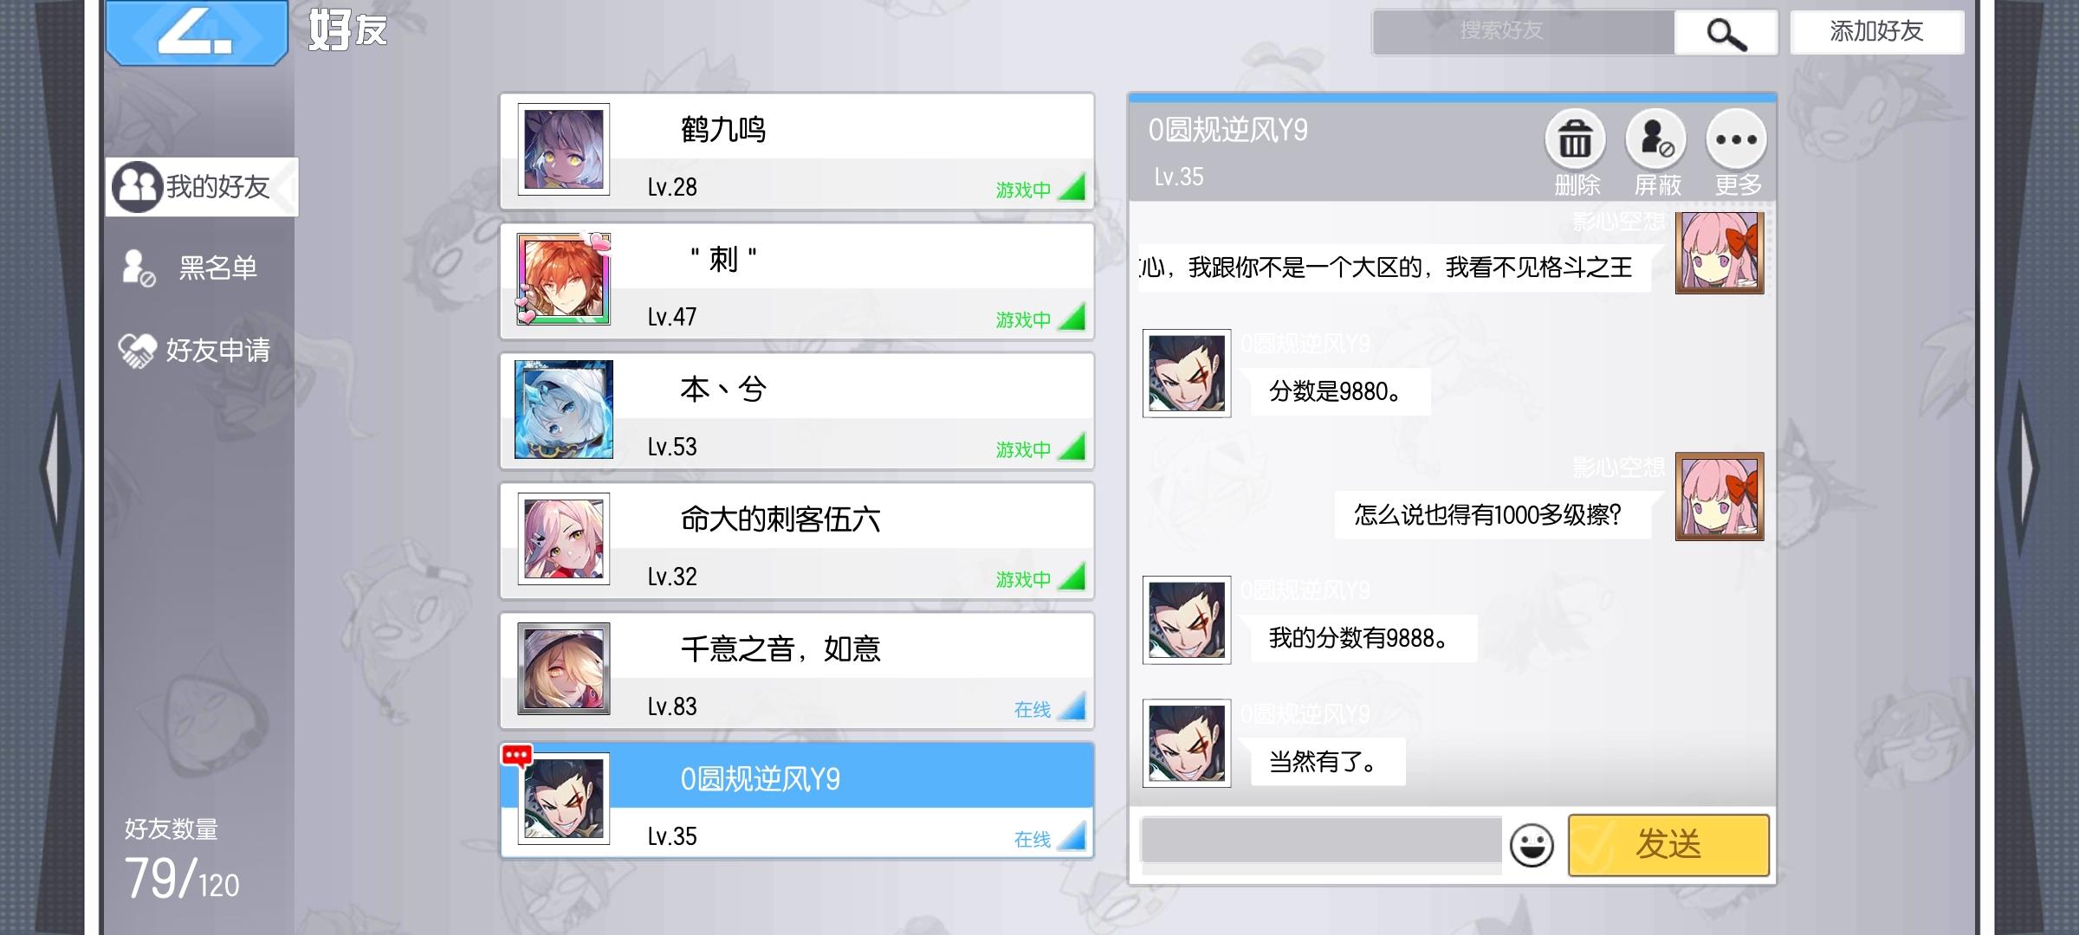
Task: Click the 添加好友 button
Action: 1876,32
